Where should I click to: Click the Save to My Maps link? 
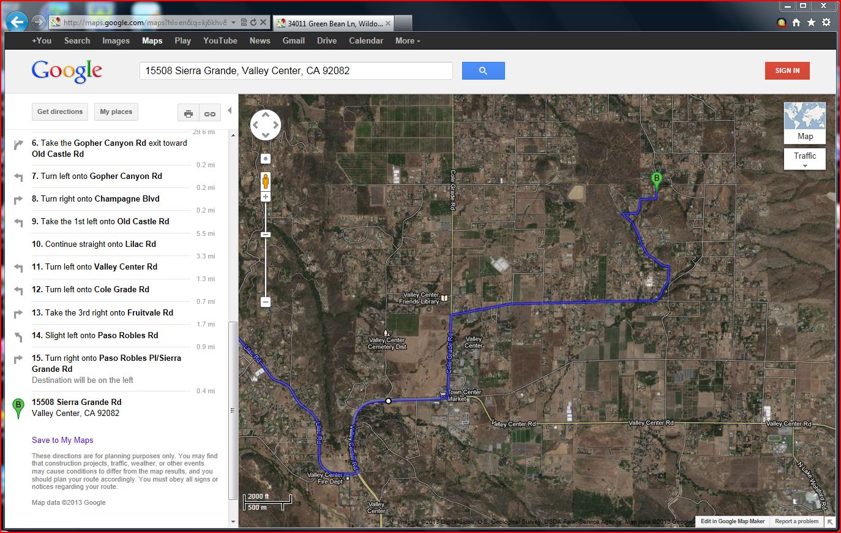62,440
